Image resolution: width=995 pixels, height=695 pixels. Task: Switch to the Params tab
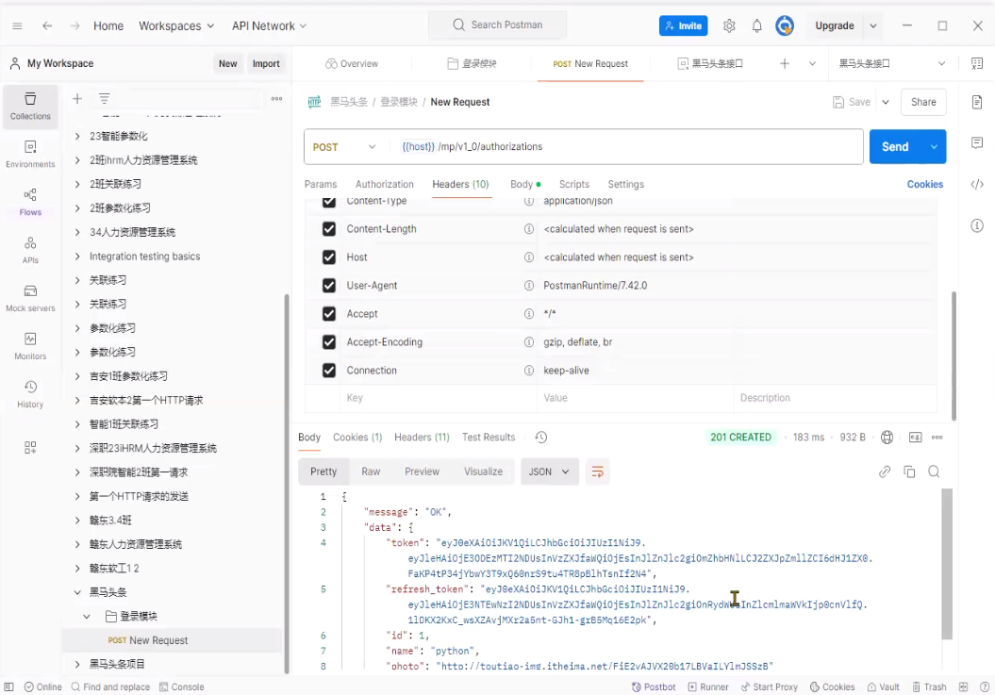click(321, 184)
